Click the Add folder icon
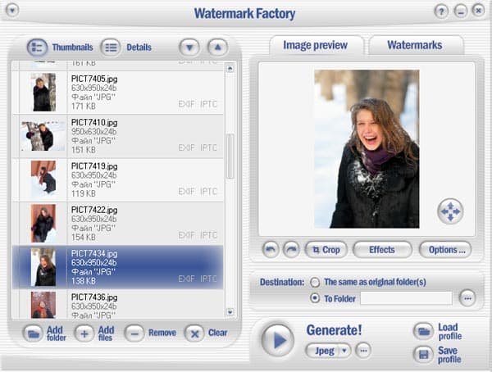The image size is (492, 372). (x=33, y=333)
